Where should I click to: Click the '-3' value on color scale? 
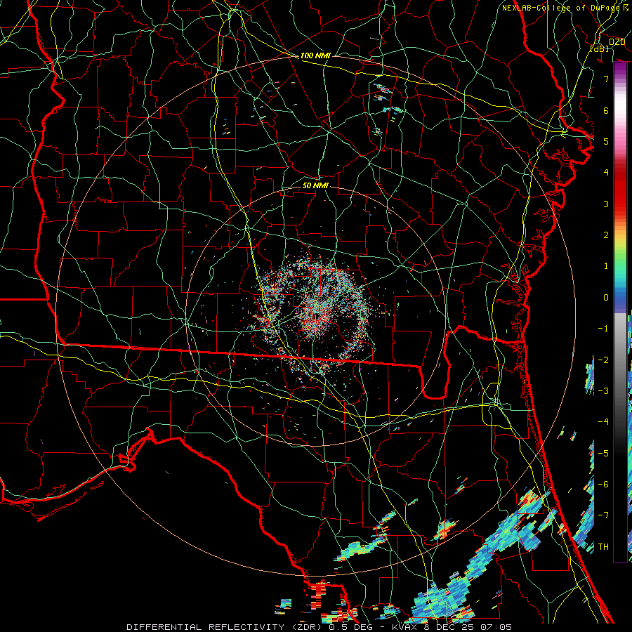[603, 391]
